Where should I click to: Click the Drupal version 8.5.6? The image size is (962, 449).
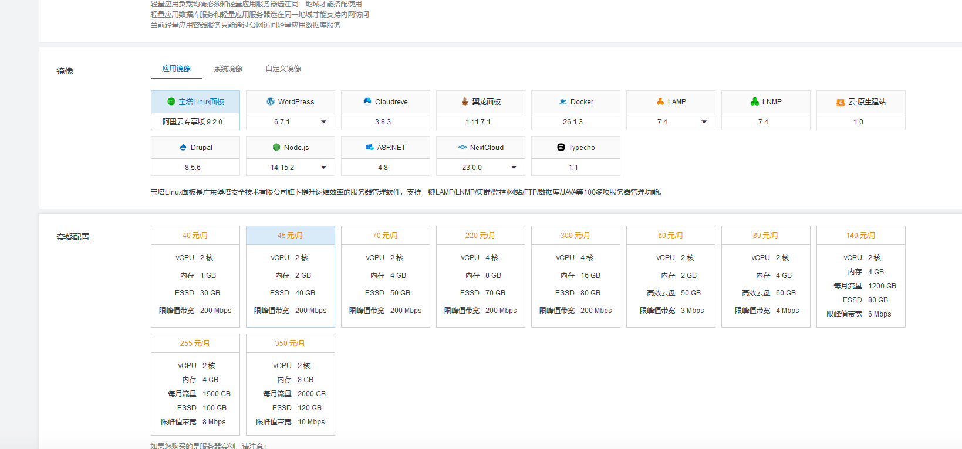(x=195, y=167)
